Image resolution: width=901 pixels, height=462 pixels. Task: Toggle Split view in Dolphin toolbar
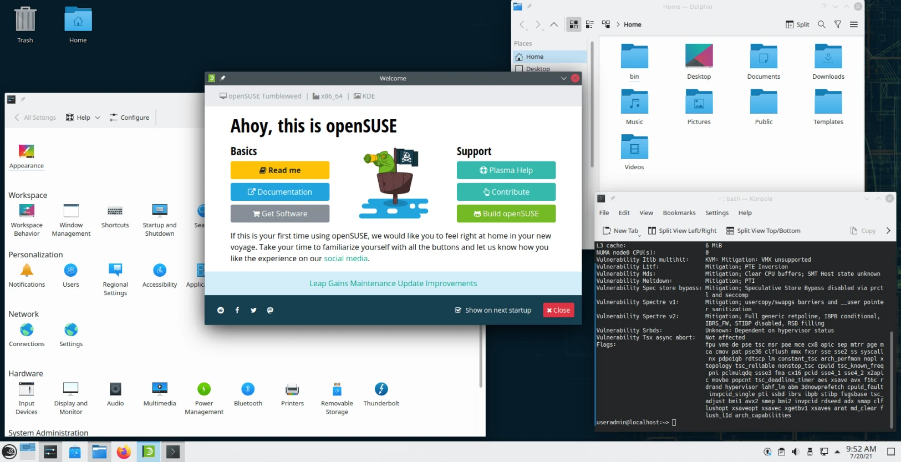pyautogui.click(x=797, y=24)
